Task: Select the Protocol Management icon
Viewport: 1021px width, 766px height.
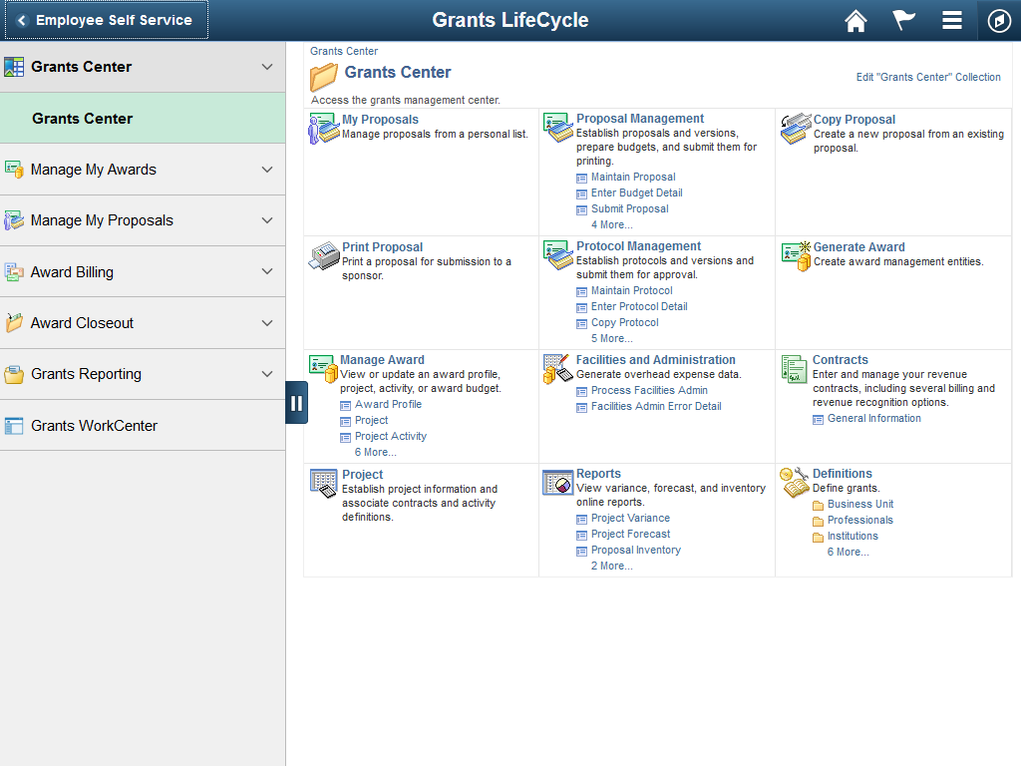Action: (x=557, y=253)
